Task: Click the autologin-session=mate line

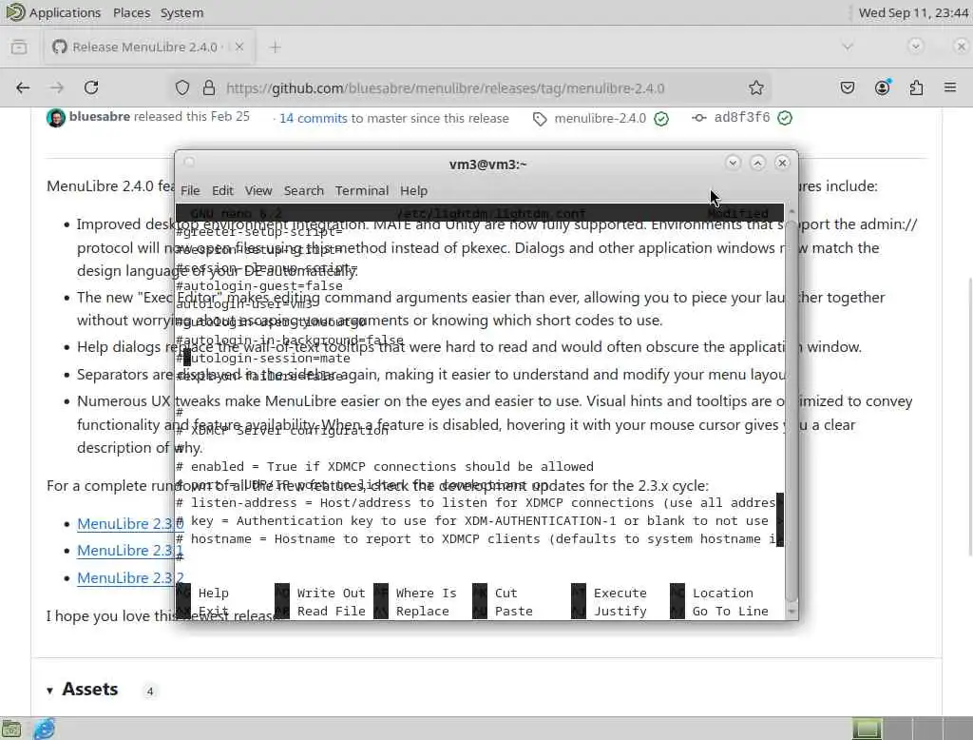Action: (263, 358)
